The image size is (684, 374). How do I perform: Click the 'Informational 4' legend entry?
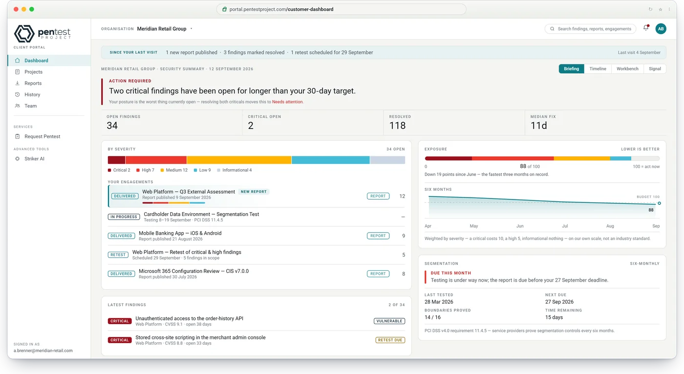[235, 170]
